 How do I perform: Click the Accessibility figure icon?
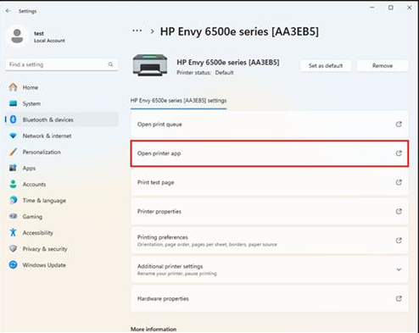pyautogui.click(x=13, y=232)
